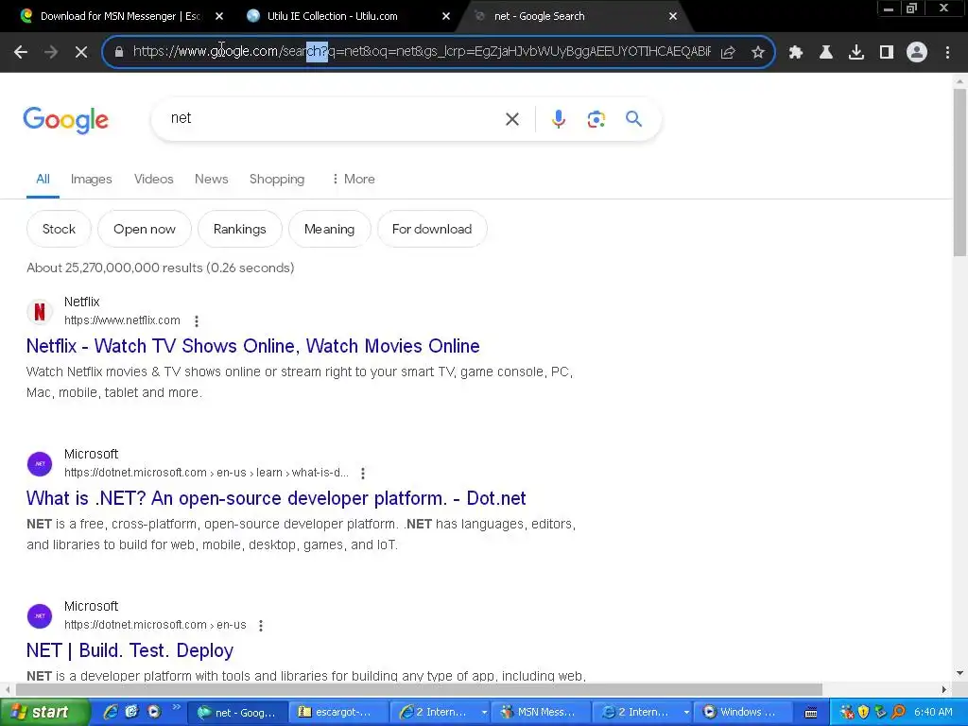Start voice search with the microphone
Viewport: 968px width, 726px height.
559,119
